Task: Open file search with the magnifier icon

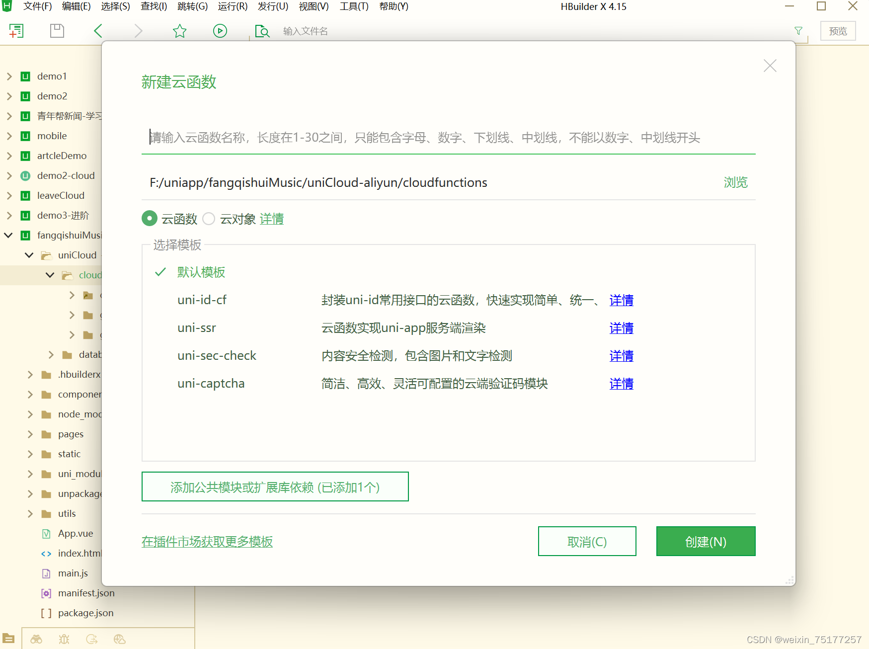Action: (x=262, y=31)
